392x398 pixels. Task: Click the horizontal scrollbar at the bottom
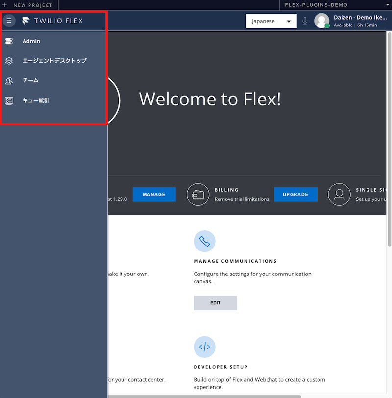pyautogui.click(x=204, y=396)
